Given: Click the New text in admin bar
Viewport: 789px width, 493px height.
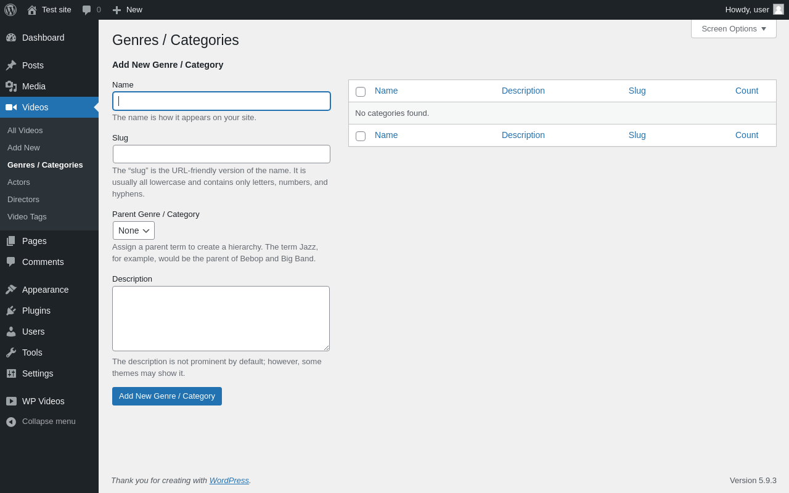Looking at the screenshot, I should [x=134, y=10].
